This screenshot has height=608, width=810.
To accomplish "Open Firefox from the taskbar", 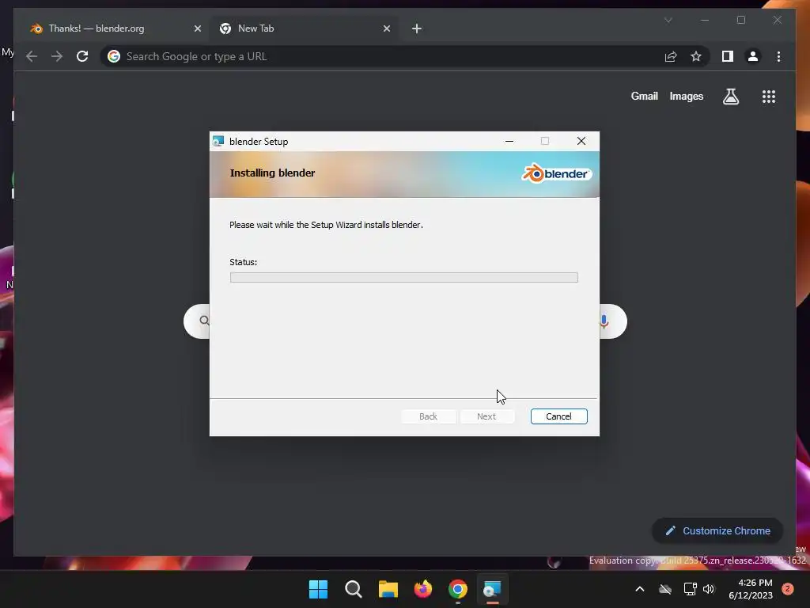I will 423,589.
